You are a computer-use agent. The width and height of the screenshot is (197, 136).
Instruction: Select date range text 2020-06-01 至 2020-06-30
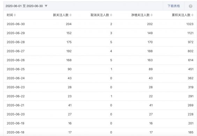(24, 6)
